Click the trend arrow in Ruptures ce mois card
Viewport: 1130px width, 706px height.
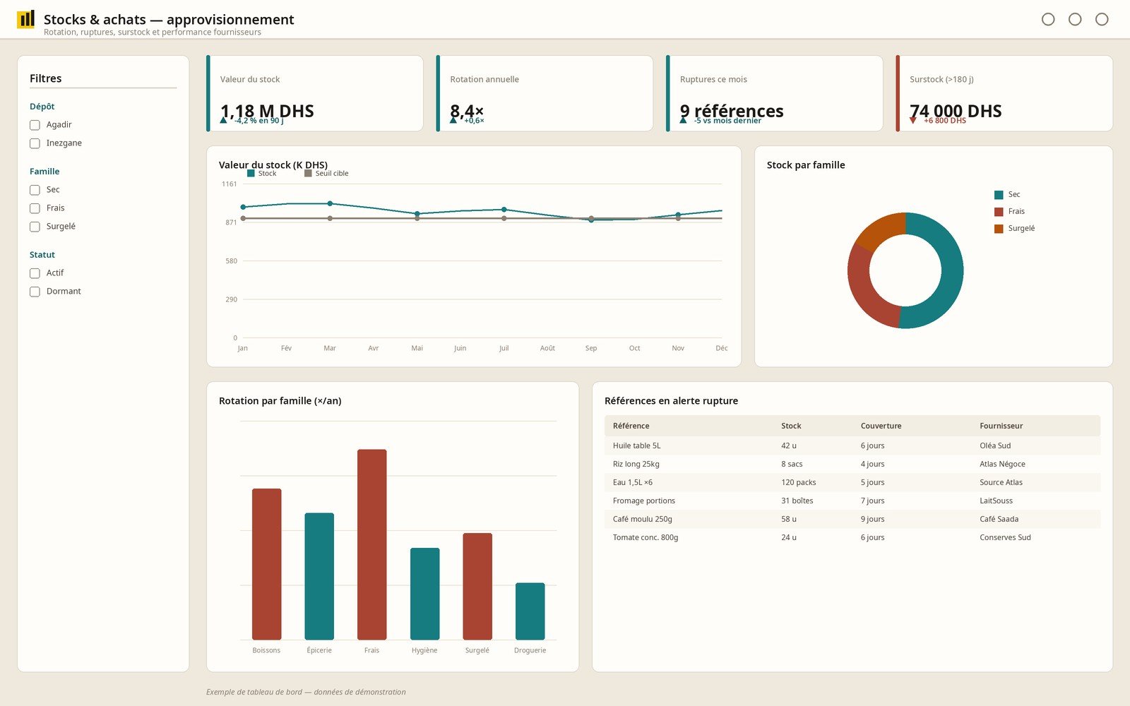[684, 121]
